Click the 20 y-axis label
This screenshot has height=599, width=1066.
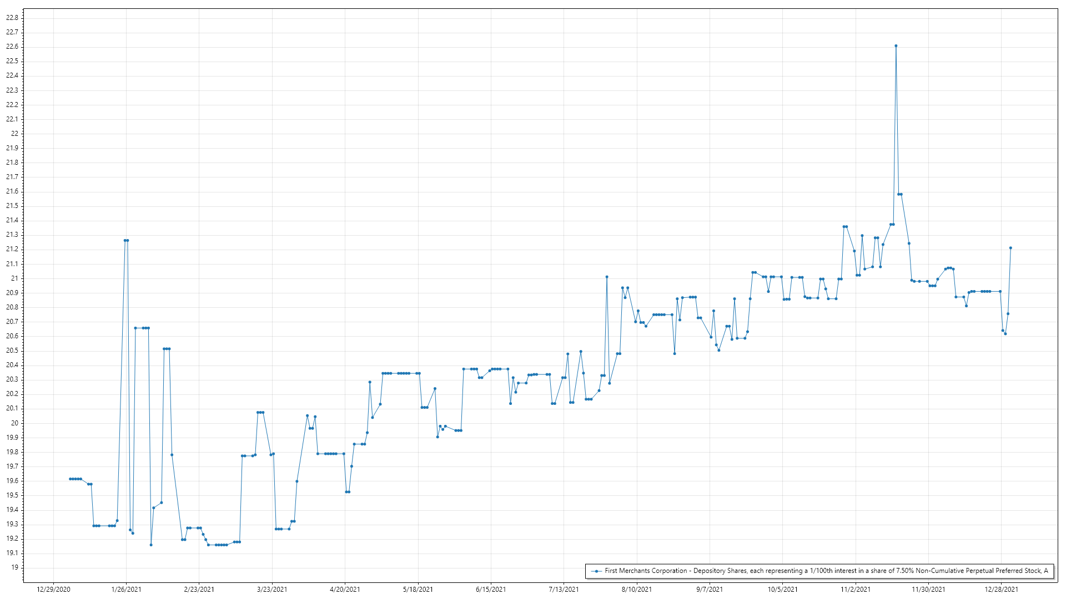[x=14, y=423]
